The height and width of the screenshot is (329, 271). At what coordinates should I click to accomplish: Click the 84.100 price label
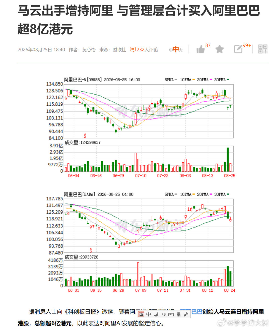56,138
